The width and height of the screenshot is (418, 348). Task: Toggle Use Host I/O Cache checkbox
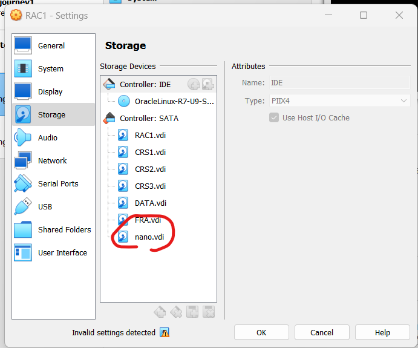coord(274,117)
